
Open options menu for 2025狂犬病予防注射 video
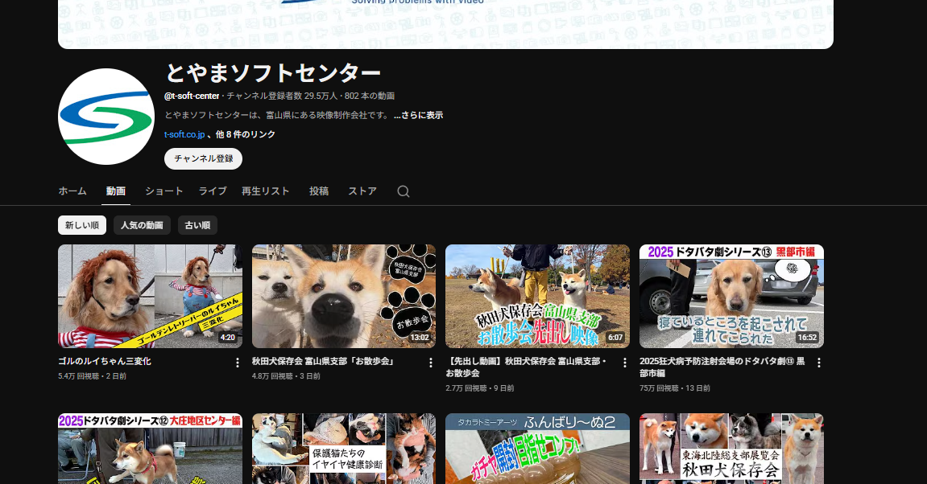tap(819, 363)
